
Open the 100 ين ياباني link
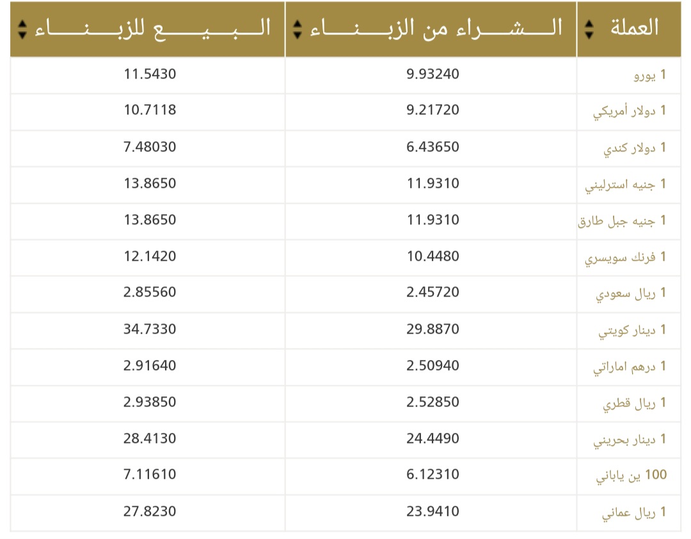(631, 475)
